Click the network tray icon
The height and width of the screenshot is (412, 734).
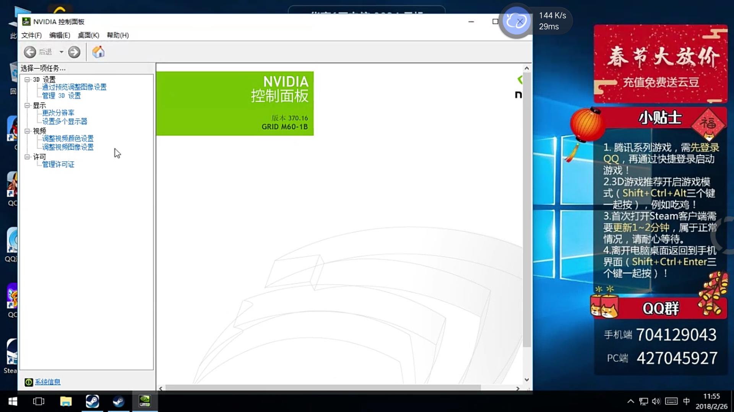pyautogui.click(x=644, y=401)
